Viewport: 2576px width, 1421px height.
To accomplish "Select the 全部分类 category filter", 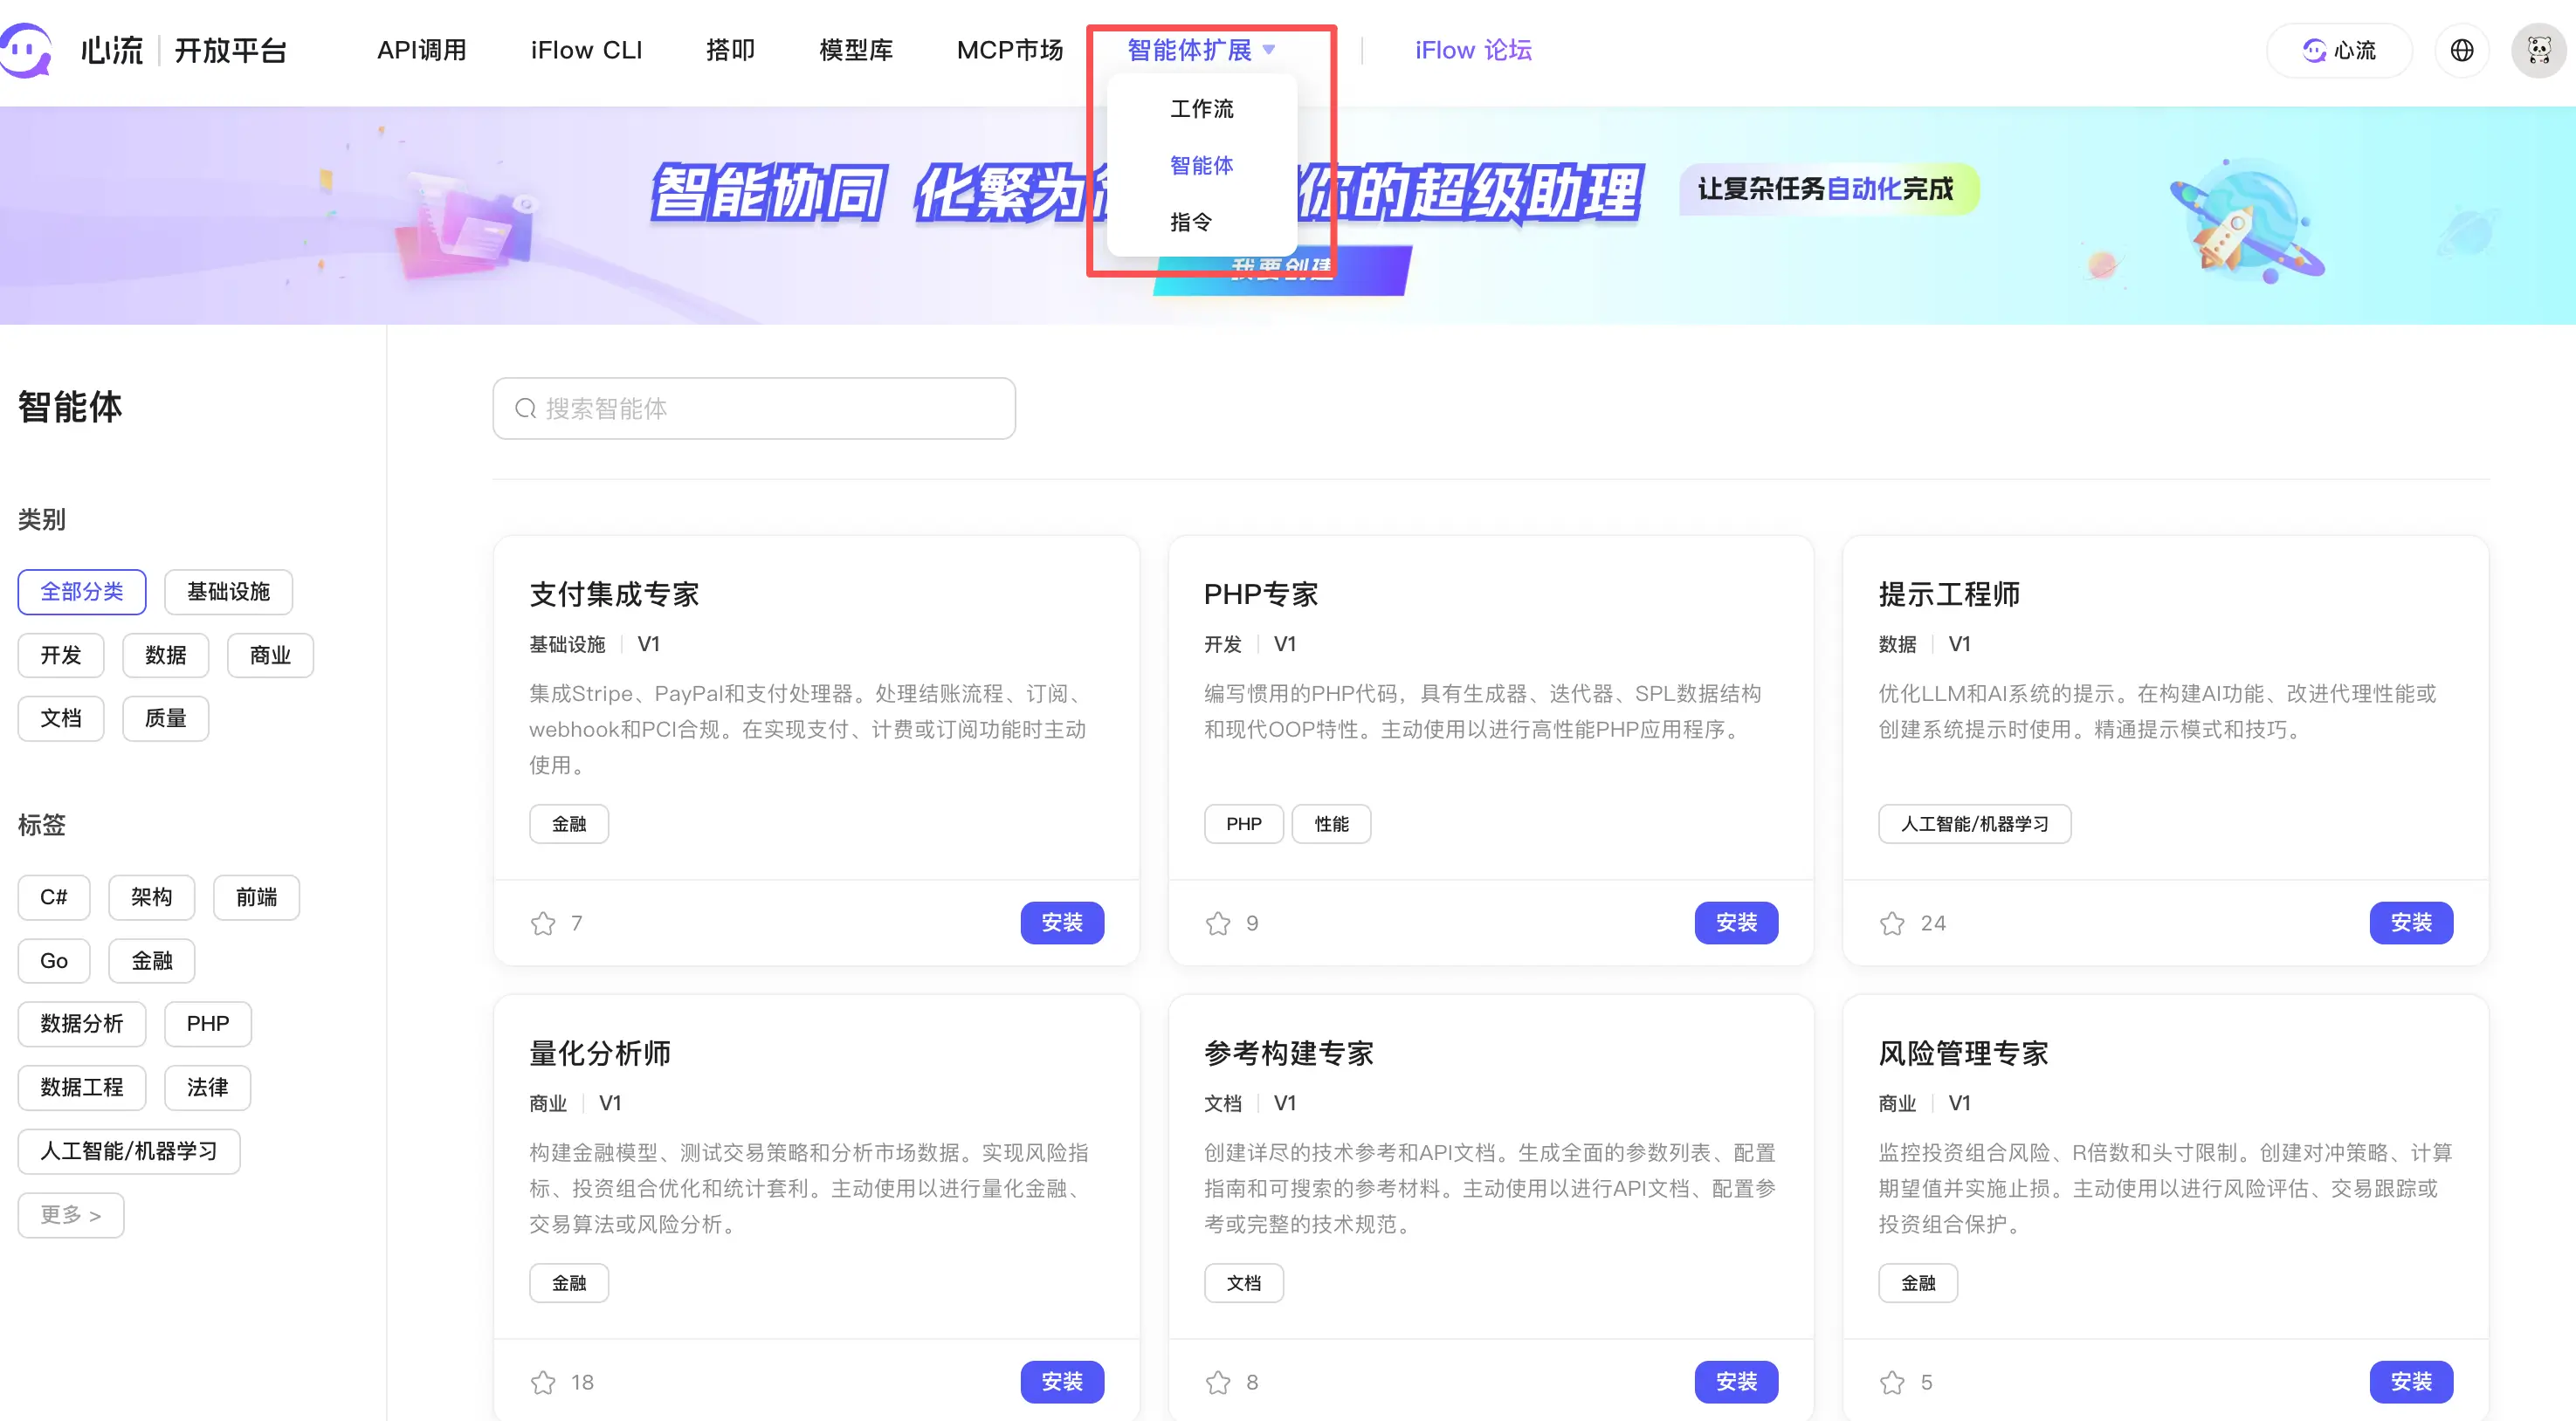I will (82, 592).
